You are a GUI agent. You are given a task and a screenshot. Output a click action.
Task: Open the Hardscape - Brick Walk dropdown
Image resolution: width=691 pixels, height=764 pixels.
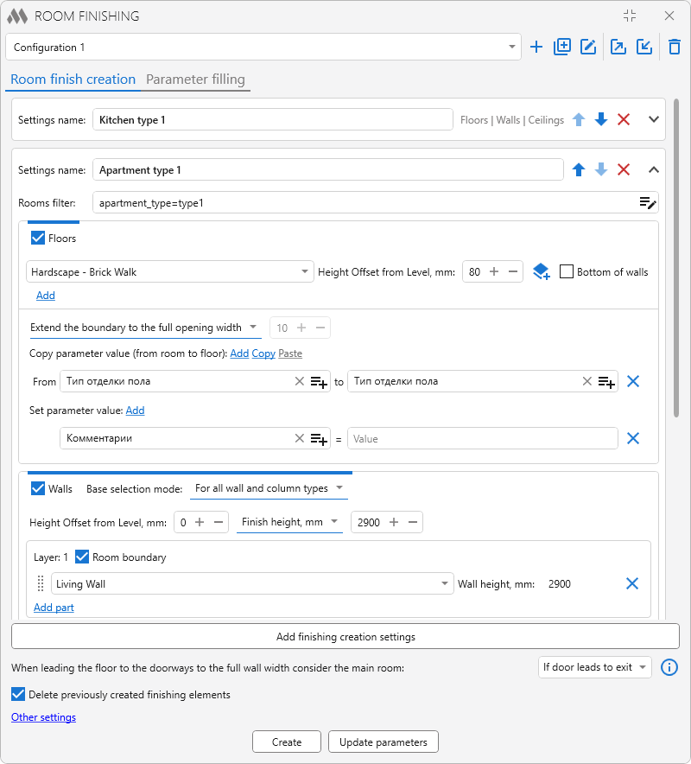point(170,272)
